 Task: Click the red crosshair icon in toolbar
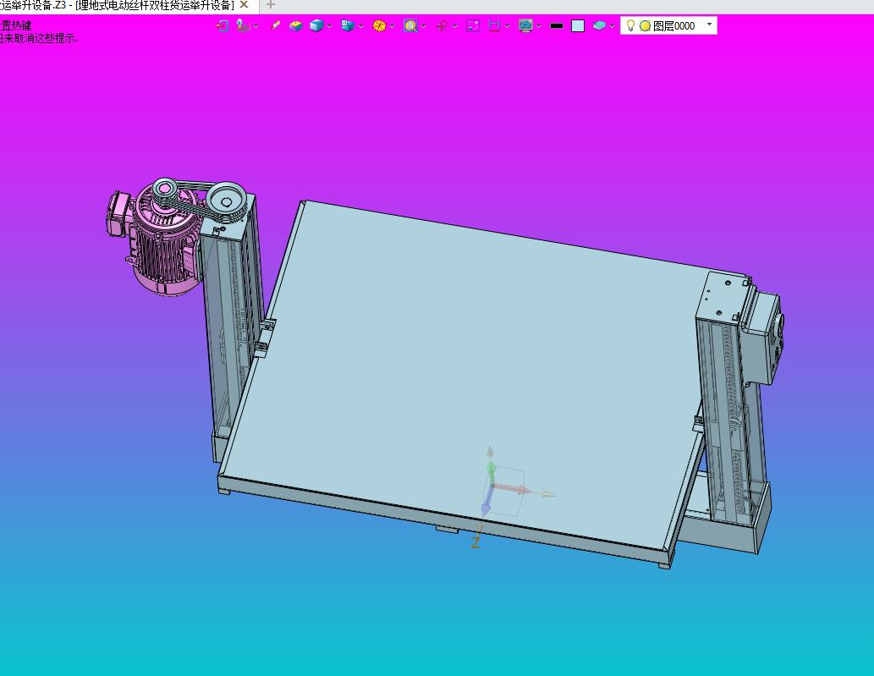pyautogui.click(x=442, y=25)
